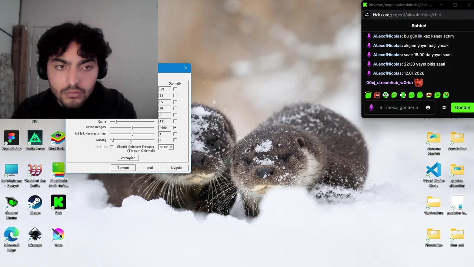Adjust Art Işık Karşılaştırması slider
Viewport: 474px width, 267px height.
tap(132, 134)
